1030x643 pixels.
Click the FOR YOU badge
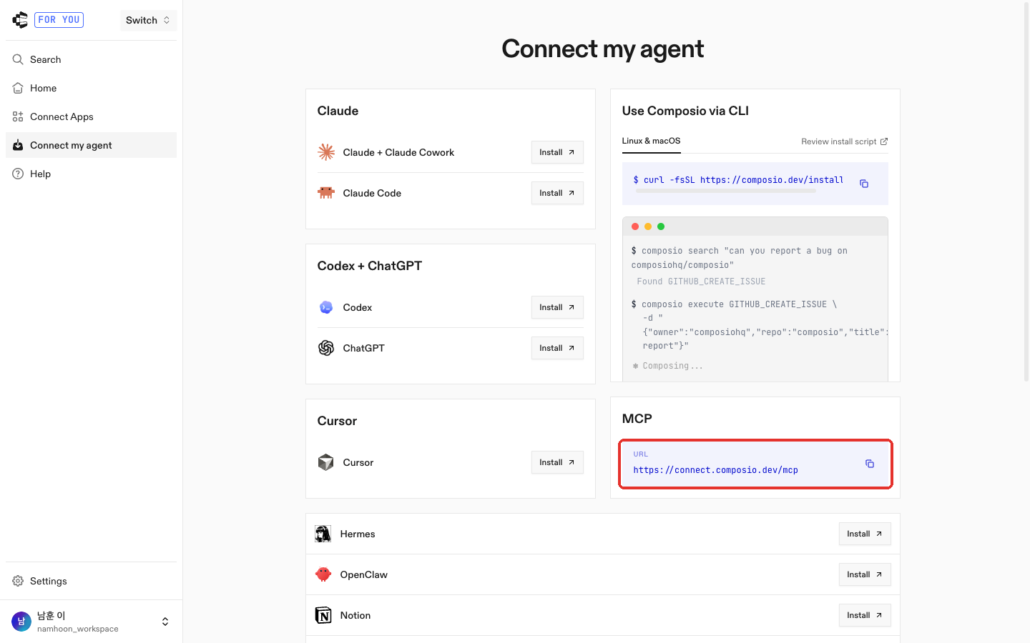tap(59, 20)
